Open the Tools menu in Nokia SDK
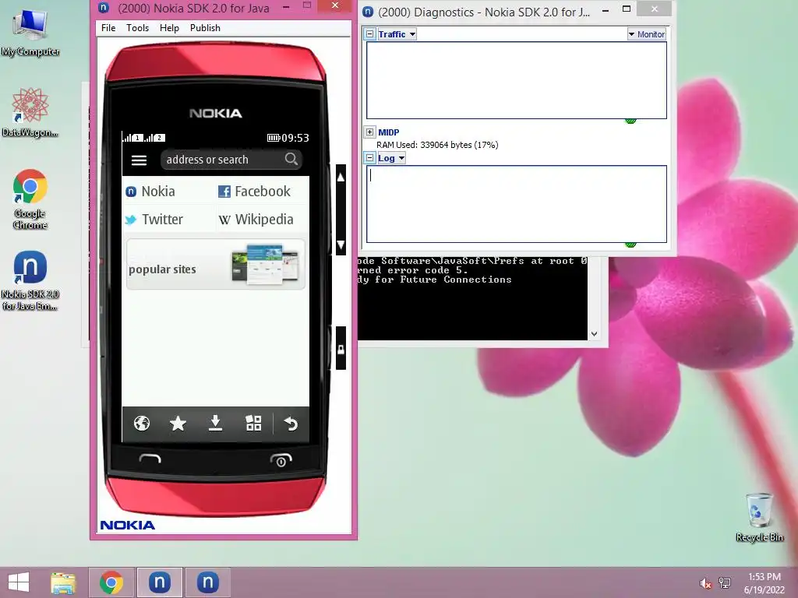This screenshot has width=798, height=598. [137, 28]
